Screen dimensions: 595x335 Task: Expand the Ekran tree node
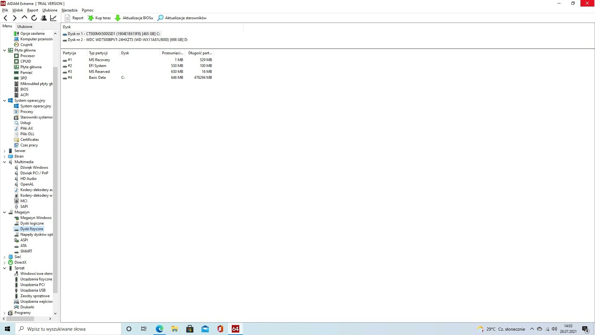pos(5,156)
